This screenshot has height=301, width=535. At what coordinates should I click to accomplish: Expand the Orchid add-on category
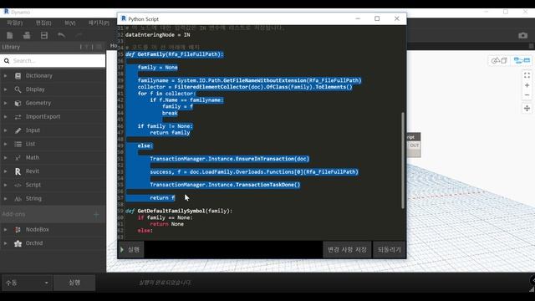pos(5,243)
